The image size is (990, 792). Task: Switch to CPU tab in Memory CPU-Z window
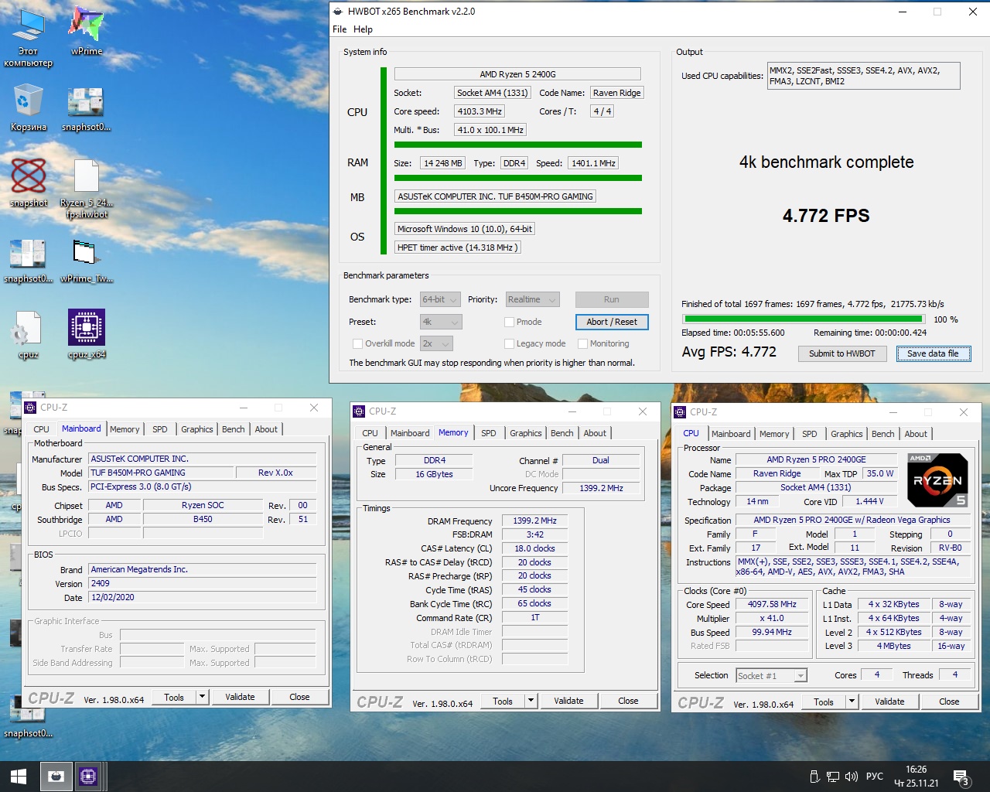(x=370, y=433)
